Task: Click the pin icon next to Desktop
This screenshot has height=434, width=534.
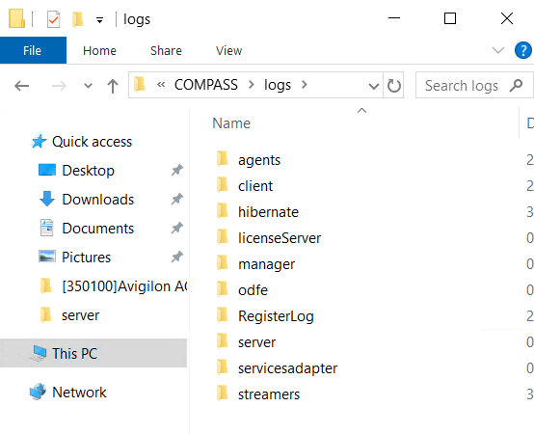Action: (177, 170)
